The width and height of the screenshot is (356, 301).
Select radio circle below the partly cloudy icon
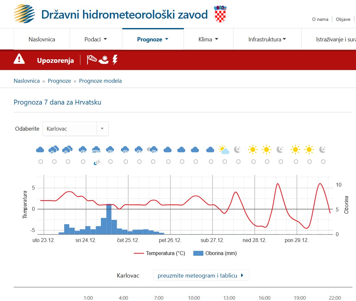(x=225, y=162)
